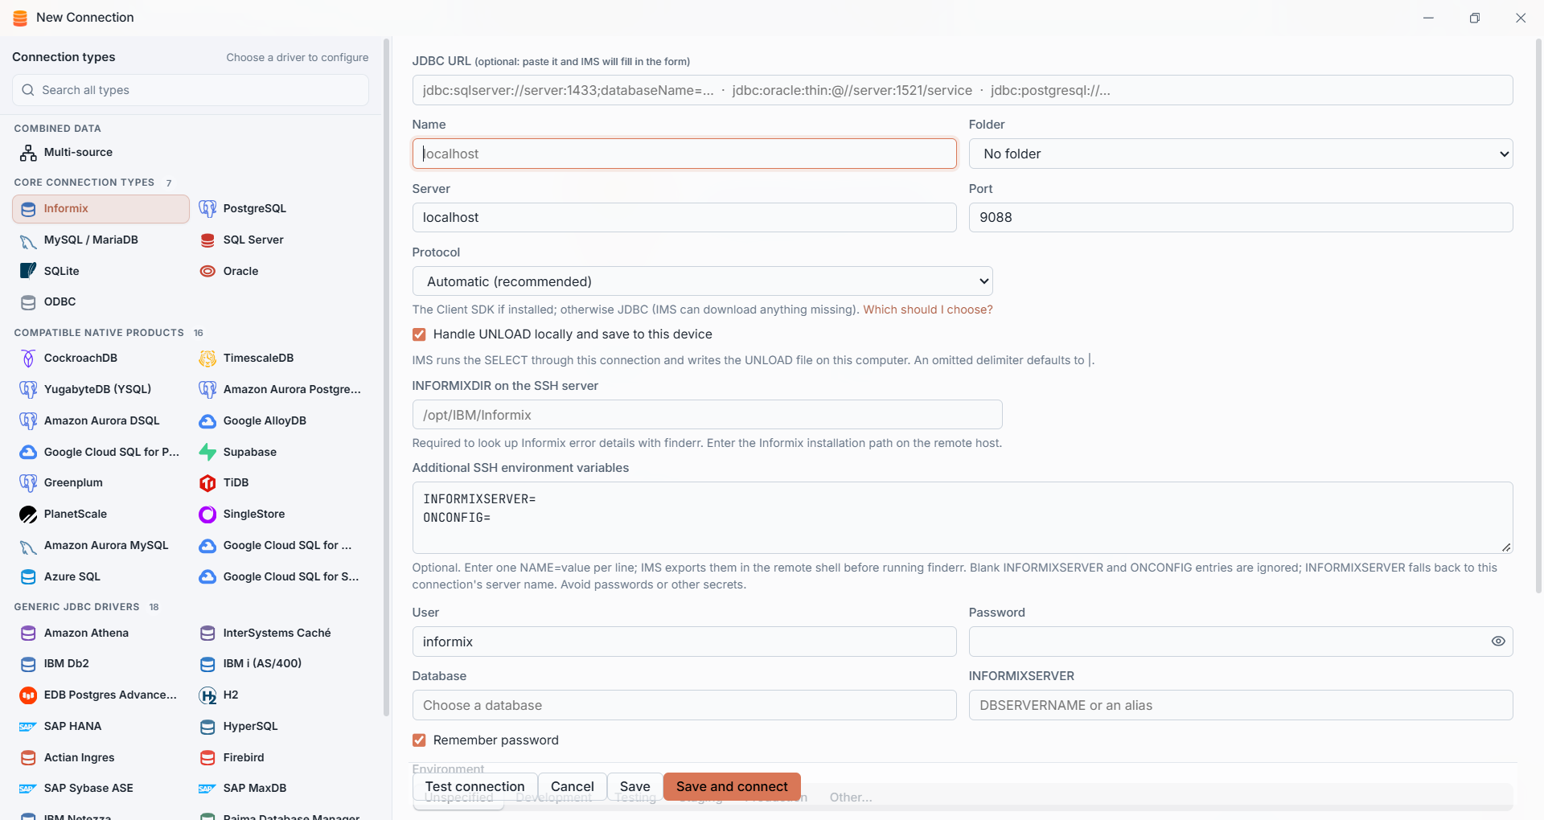The image size is (1544, 820).
Task: Choose the TimescaleDB icon
Action: tap(207, 359)
